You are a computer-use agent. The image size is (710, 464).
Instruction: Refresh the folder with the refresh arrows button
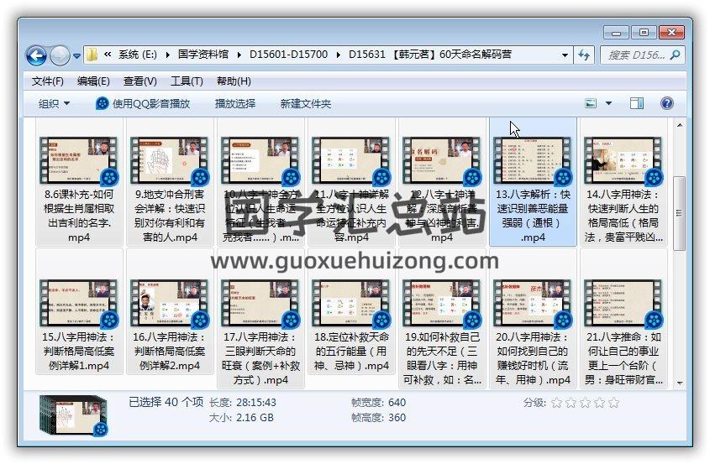coord(584,55)
